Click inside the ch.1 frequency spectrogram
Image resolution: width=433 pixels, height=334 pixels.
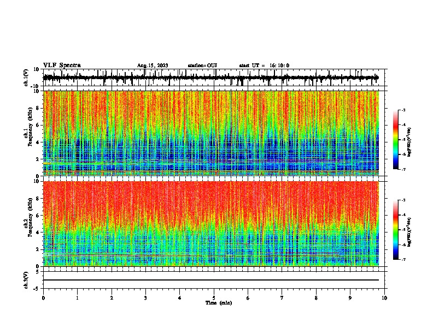(211, 133)
